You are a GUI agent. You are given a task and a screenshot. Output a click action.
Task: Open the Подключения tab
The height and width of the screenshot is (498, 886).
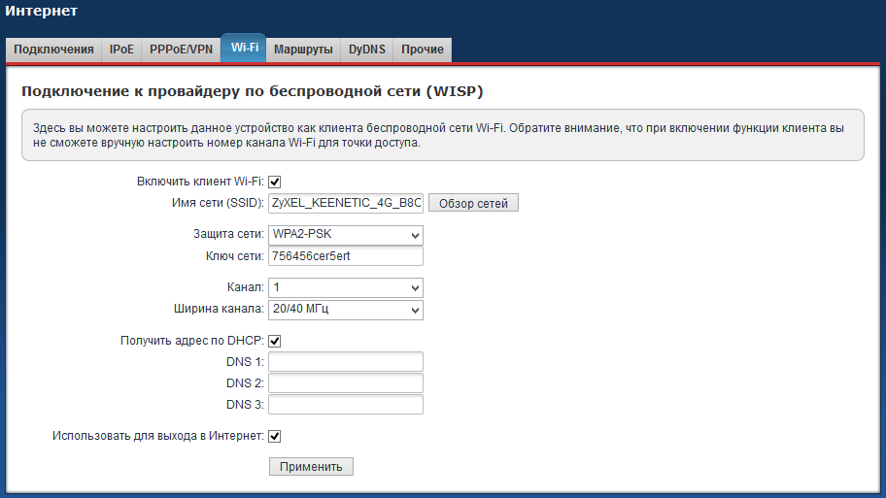click(x=53, y=50)
